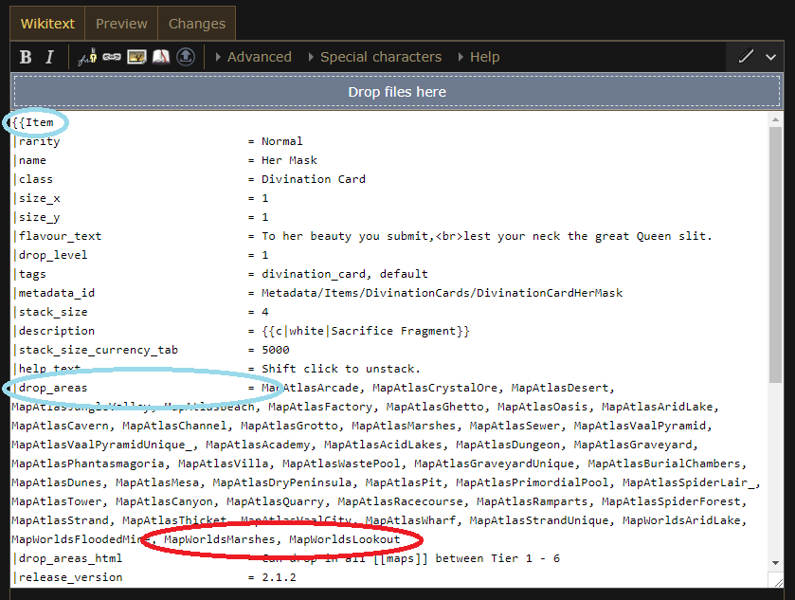Click on 'Shift click to unstack.' text
This screenshot has height=600, width=795.
(341, 369)
